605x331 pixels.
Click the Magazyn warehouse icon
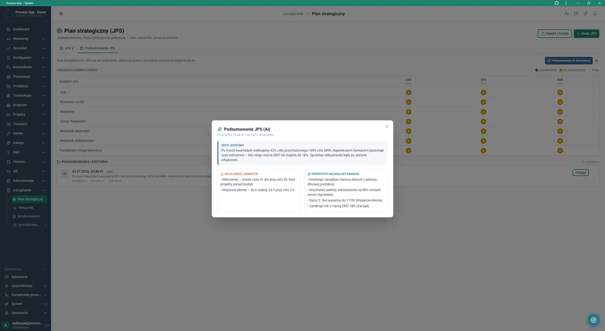[8, 105]
